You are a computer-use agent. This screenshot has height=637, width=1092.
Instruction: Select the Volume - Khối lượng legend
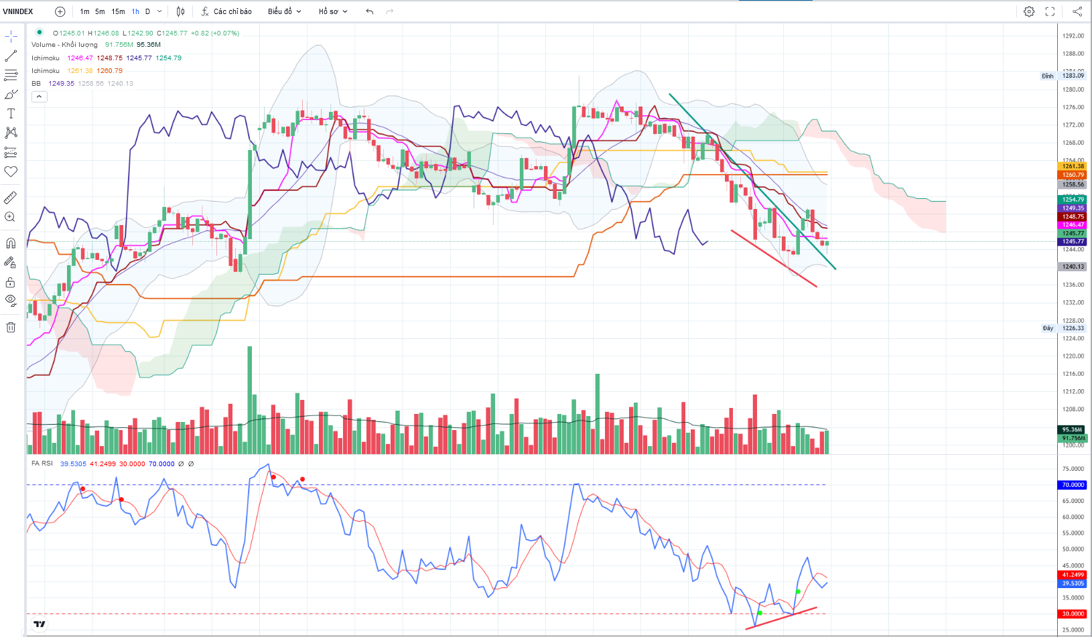[64, 45]
